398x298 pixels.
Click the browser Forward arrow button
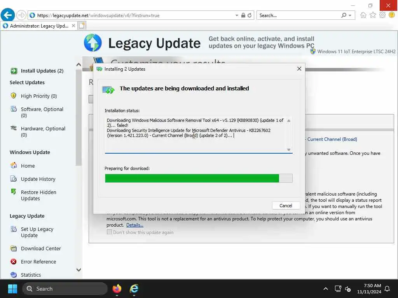[21, 15]
